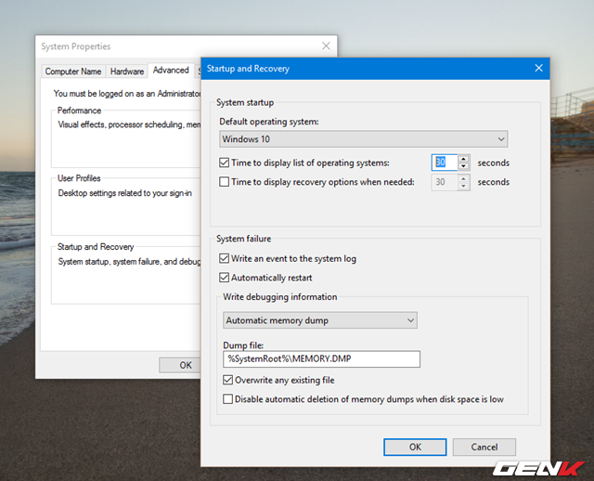Open the Default operating system dropdown
Image resolution: width=594 pixels, height=481 pixels.
coord(363,139)
